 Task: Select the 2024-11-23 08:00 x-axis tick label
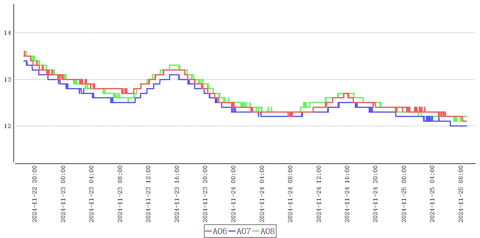120,194
